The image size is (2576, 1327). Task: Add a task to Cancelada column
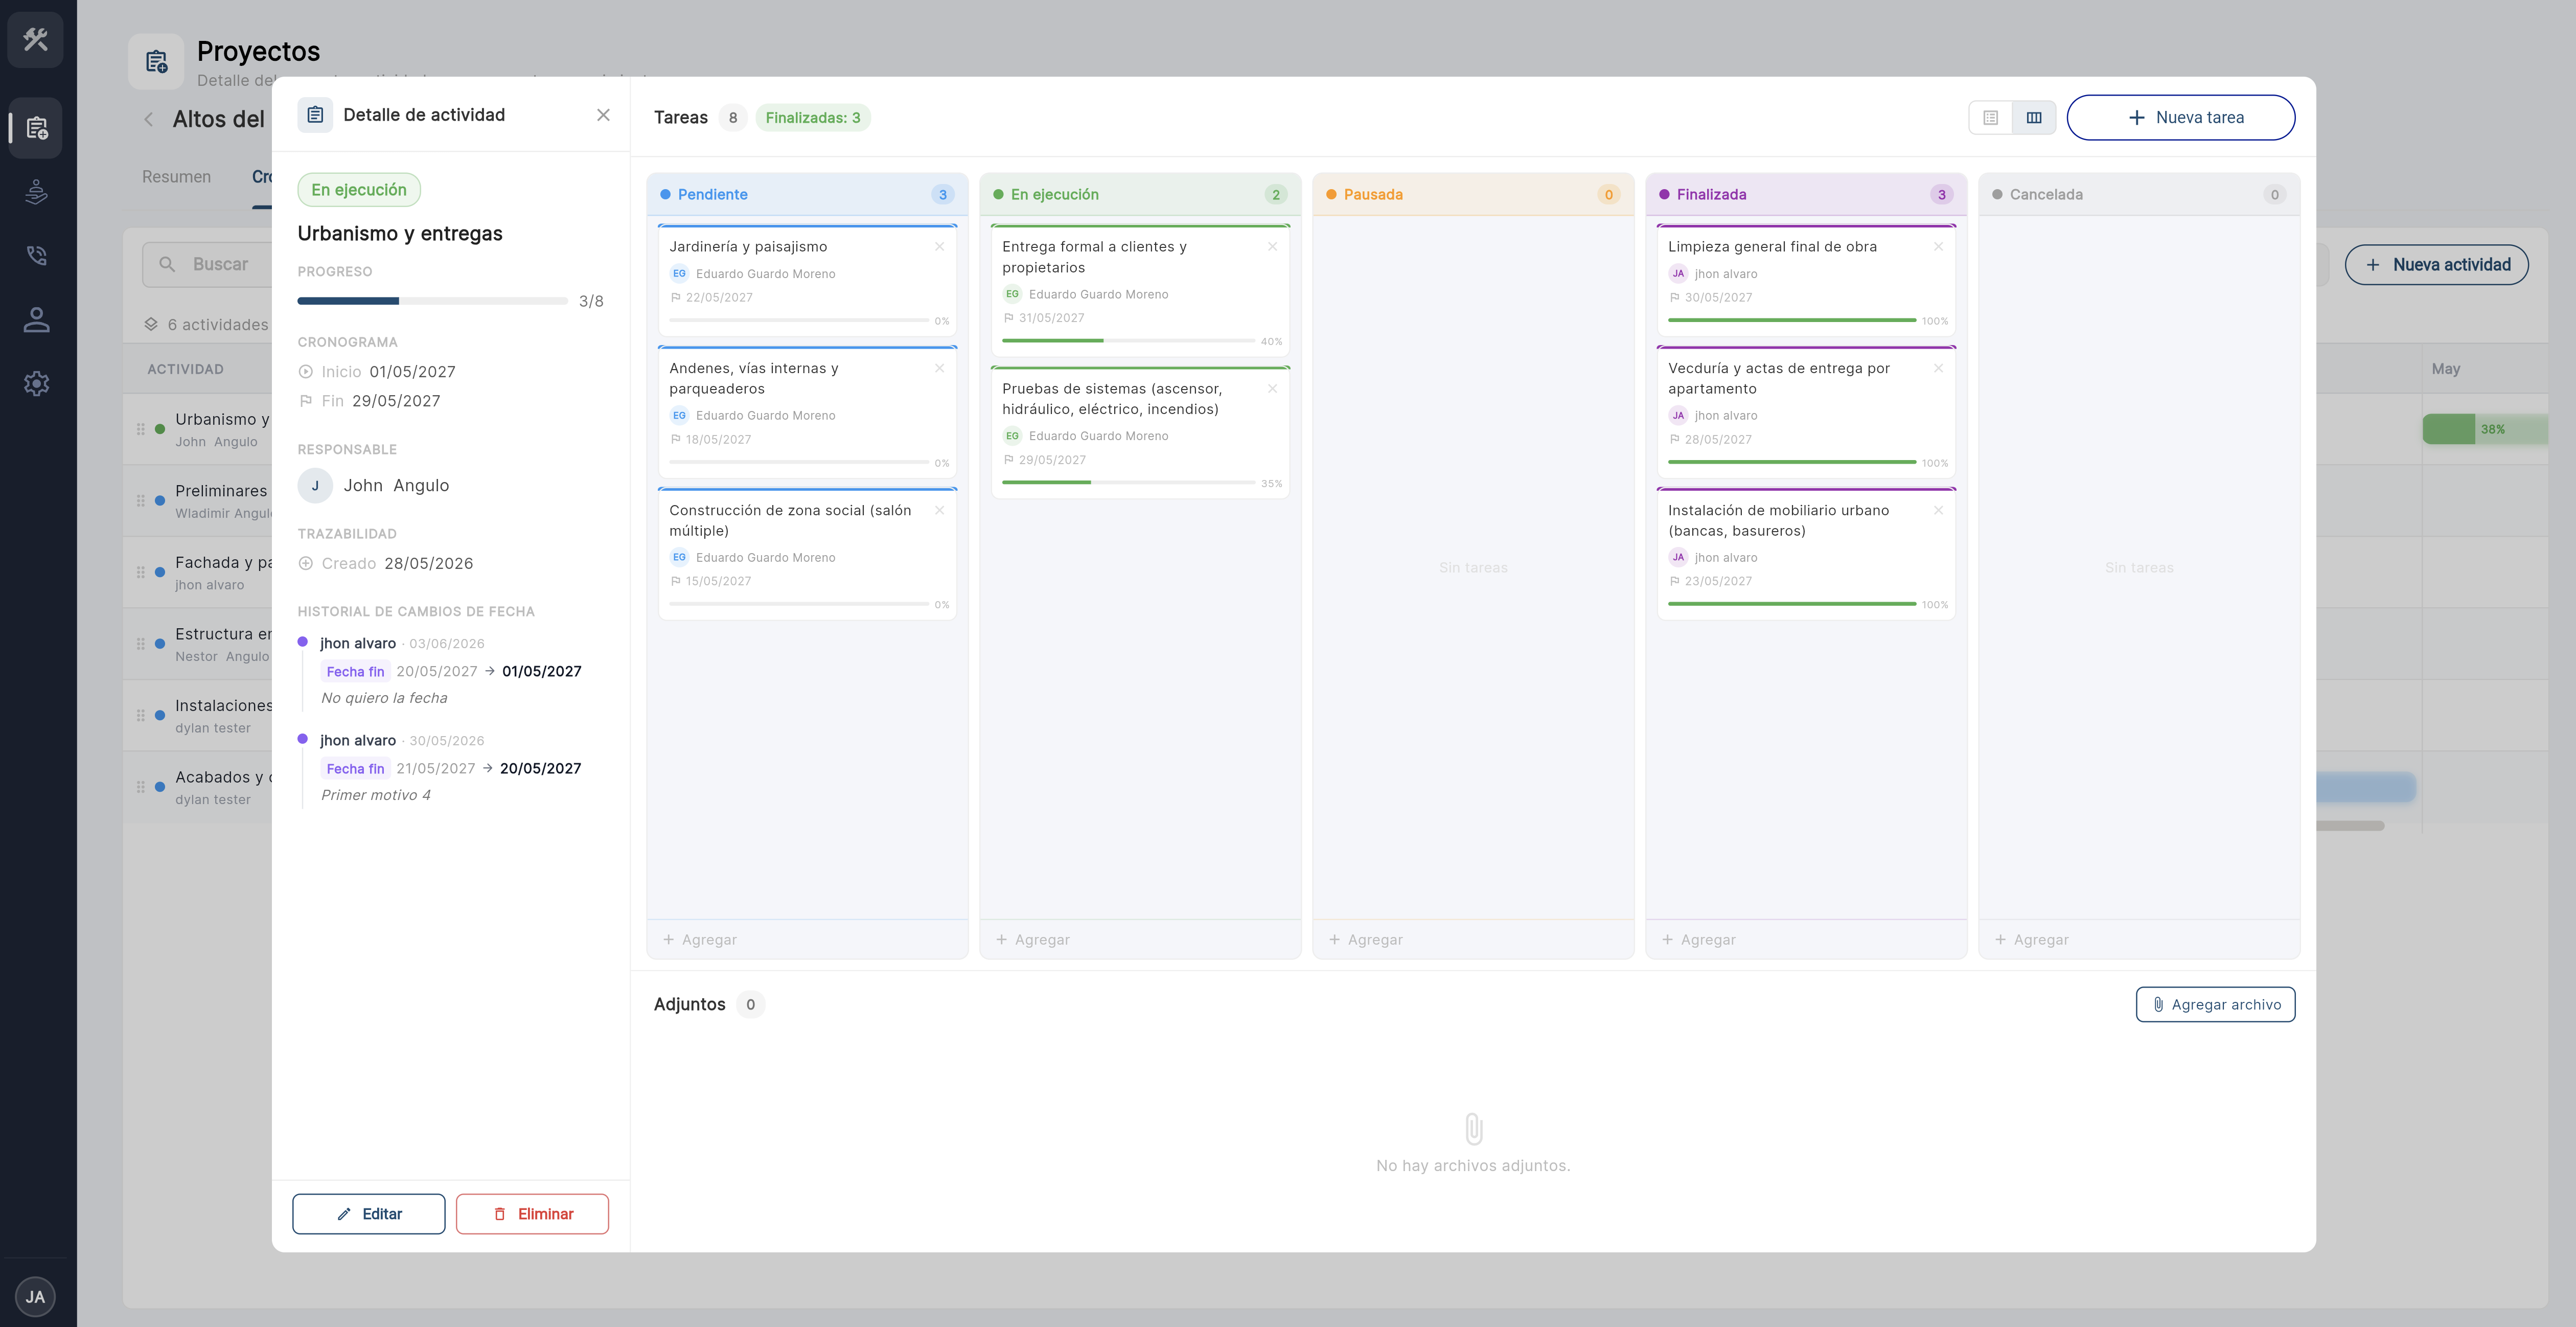click(2139, 940)
